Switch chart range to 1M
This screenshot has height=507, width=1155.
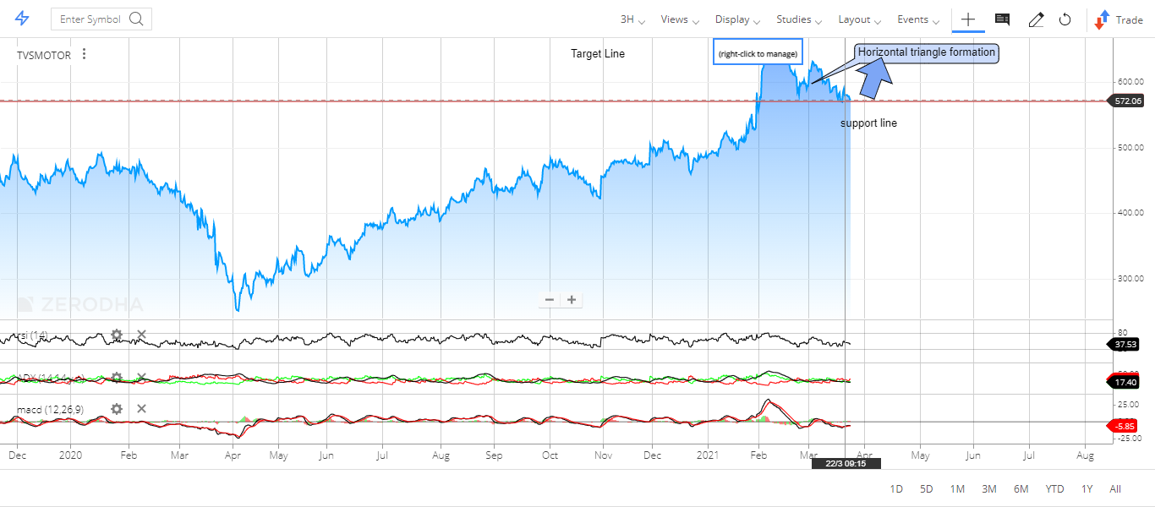[x=957, y=489]
